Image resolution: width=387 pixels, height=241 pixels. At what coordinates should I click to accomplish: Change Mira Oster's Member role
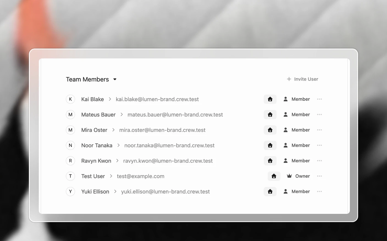coord(297,130)
